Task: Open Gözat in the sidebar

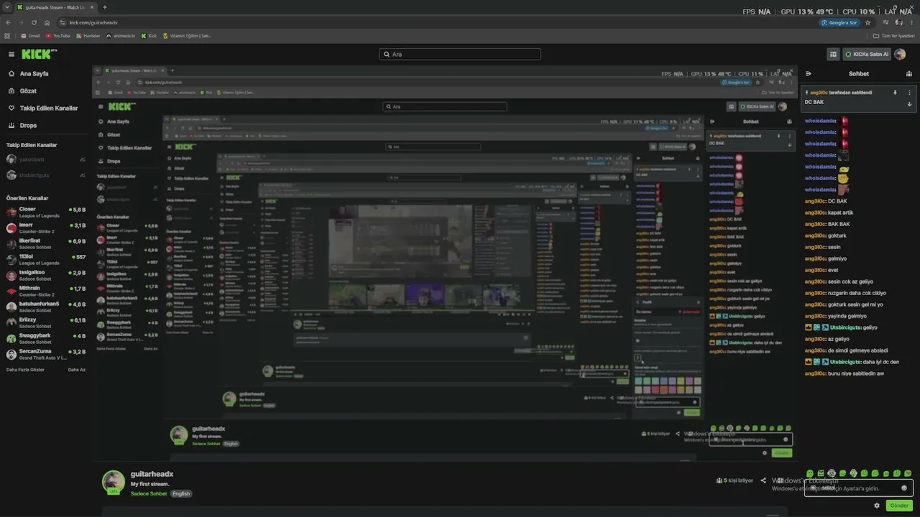Action: click(22, 90)
